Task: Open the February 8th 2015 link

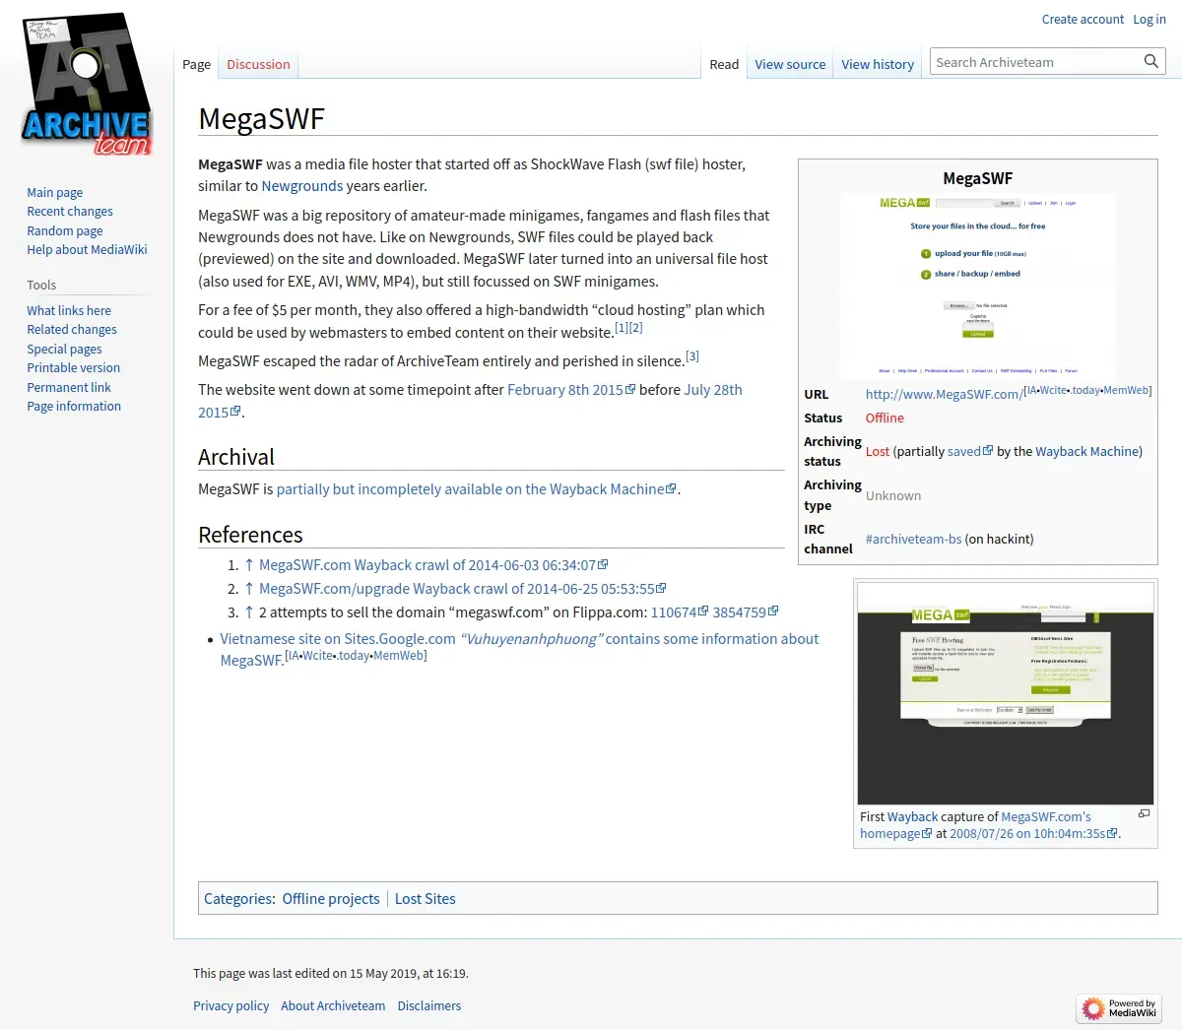Action: 571,389
